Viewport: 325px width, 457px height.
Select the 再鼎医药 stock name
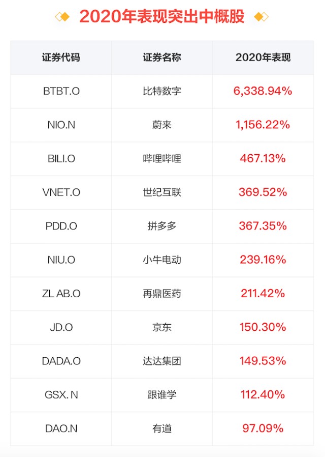[162, 294]
